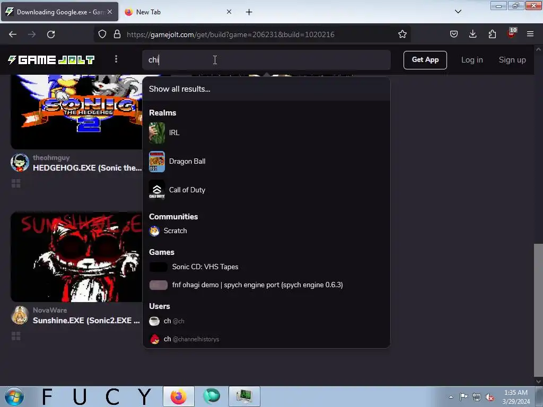Click the Game Jolt search field
The width and height of the screenshot is (543, 407).
pos(266,60)
